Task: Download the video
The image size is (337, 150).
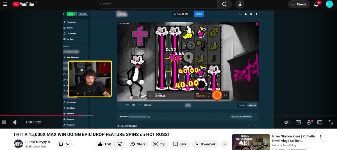Action: pos(205,144)
